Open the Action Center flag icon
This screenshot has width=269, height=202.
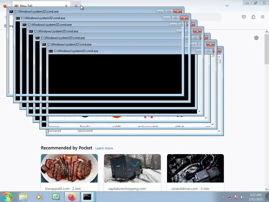point(236,197)
